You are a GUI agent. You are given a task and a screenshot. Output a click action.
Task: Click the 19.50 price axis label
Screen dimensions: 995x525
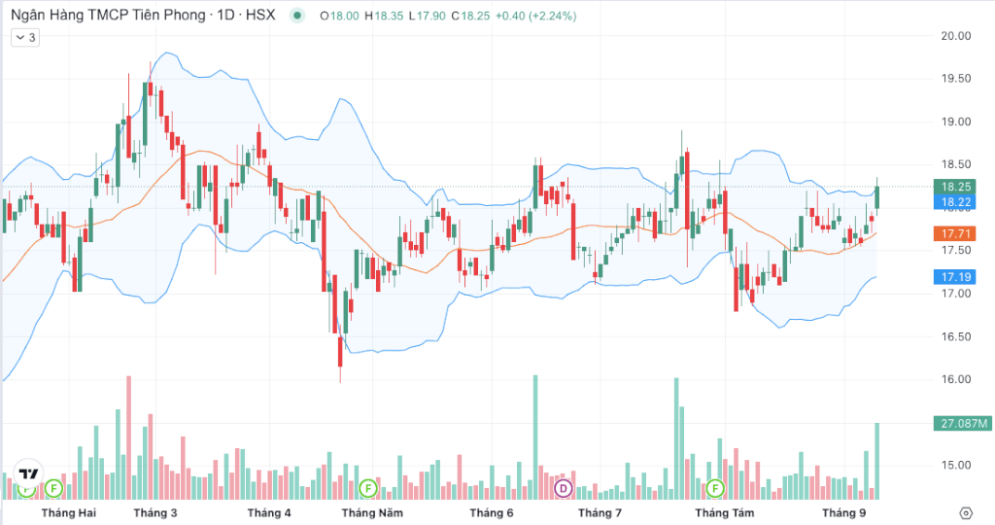pos(956,79)
